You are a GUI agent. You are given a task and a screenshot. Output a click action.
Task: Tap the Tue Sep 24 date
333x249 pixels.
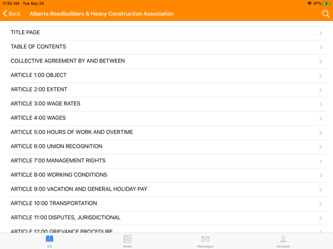click(x=33, y=4)
